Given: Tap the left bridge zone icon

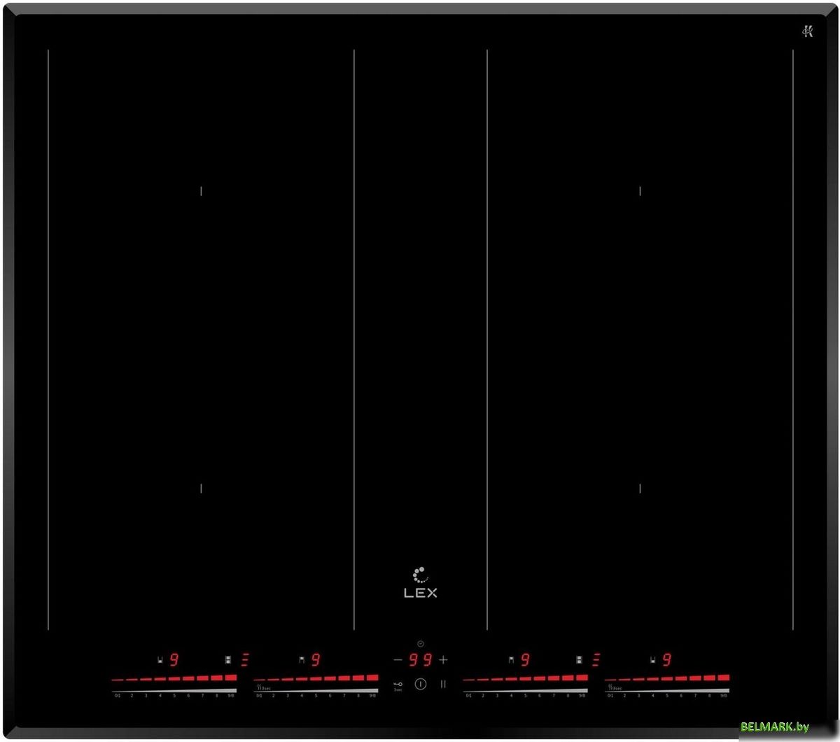Looking at the screenshot, I should [228, 659].
